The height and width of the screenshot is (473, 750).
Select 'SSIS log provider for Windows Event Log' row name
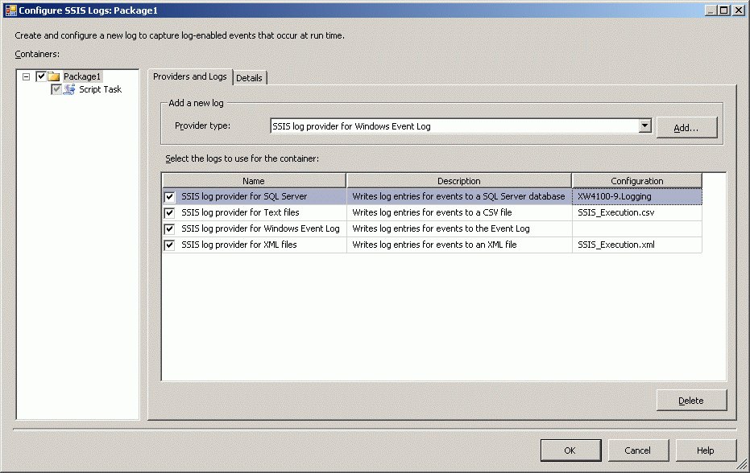point(260,228)
